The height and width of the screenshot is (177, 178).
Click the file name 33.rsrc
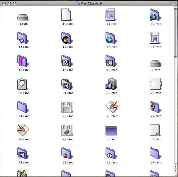coord(112,162)
